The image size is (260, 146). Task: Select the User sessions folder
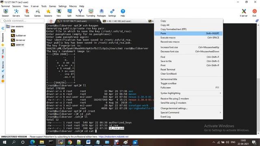15,26
